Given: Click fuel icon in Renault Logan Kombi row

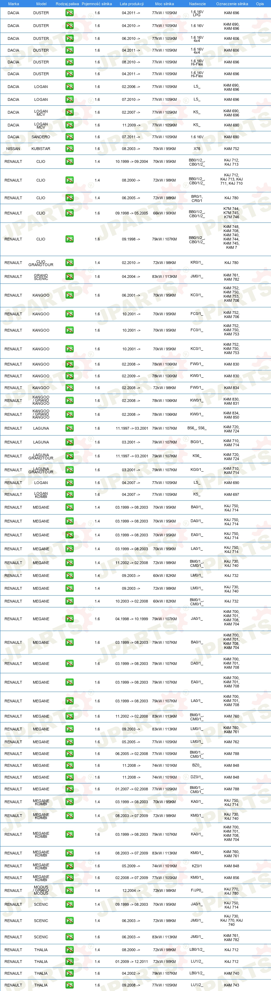Looking at the screenshot, I should tap(69, 495).
